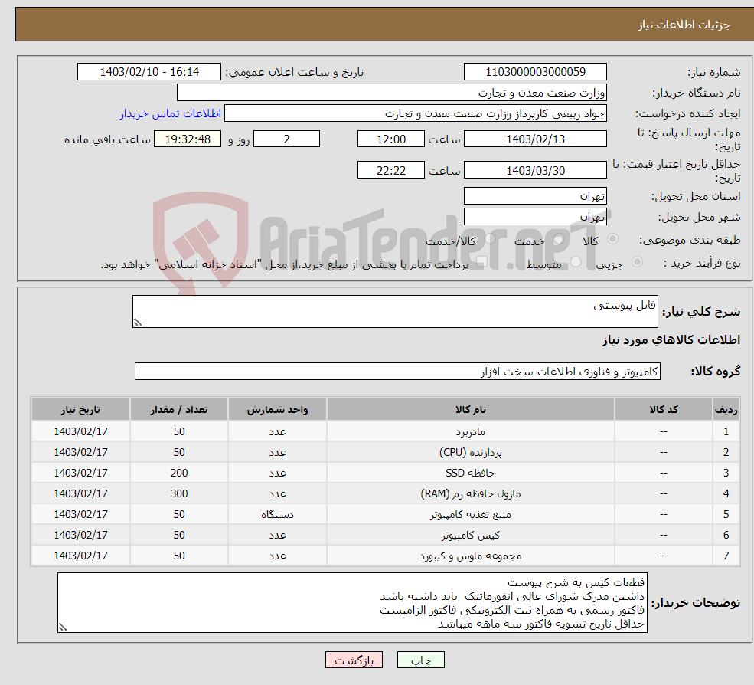
Task: Select the منبع تغذیه کامپیوتر cell
Action: coord(471,514)
